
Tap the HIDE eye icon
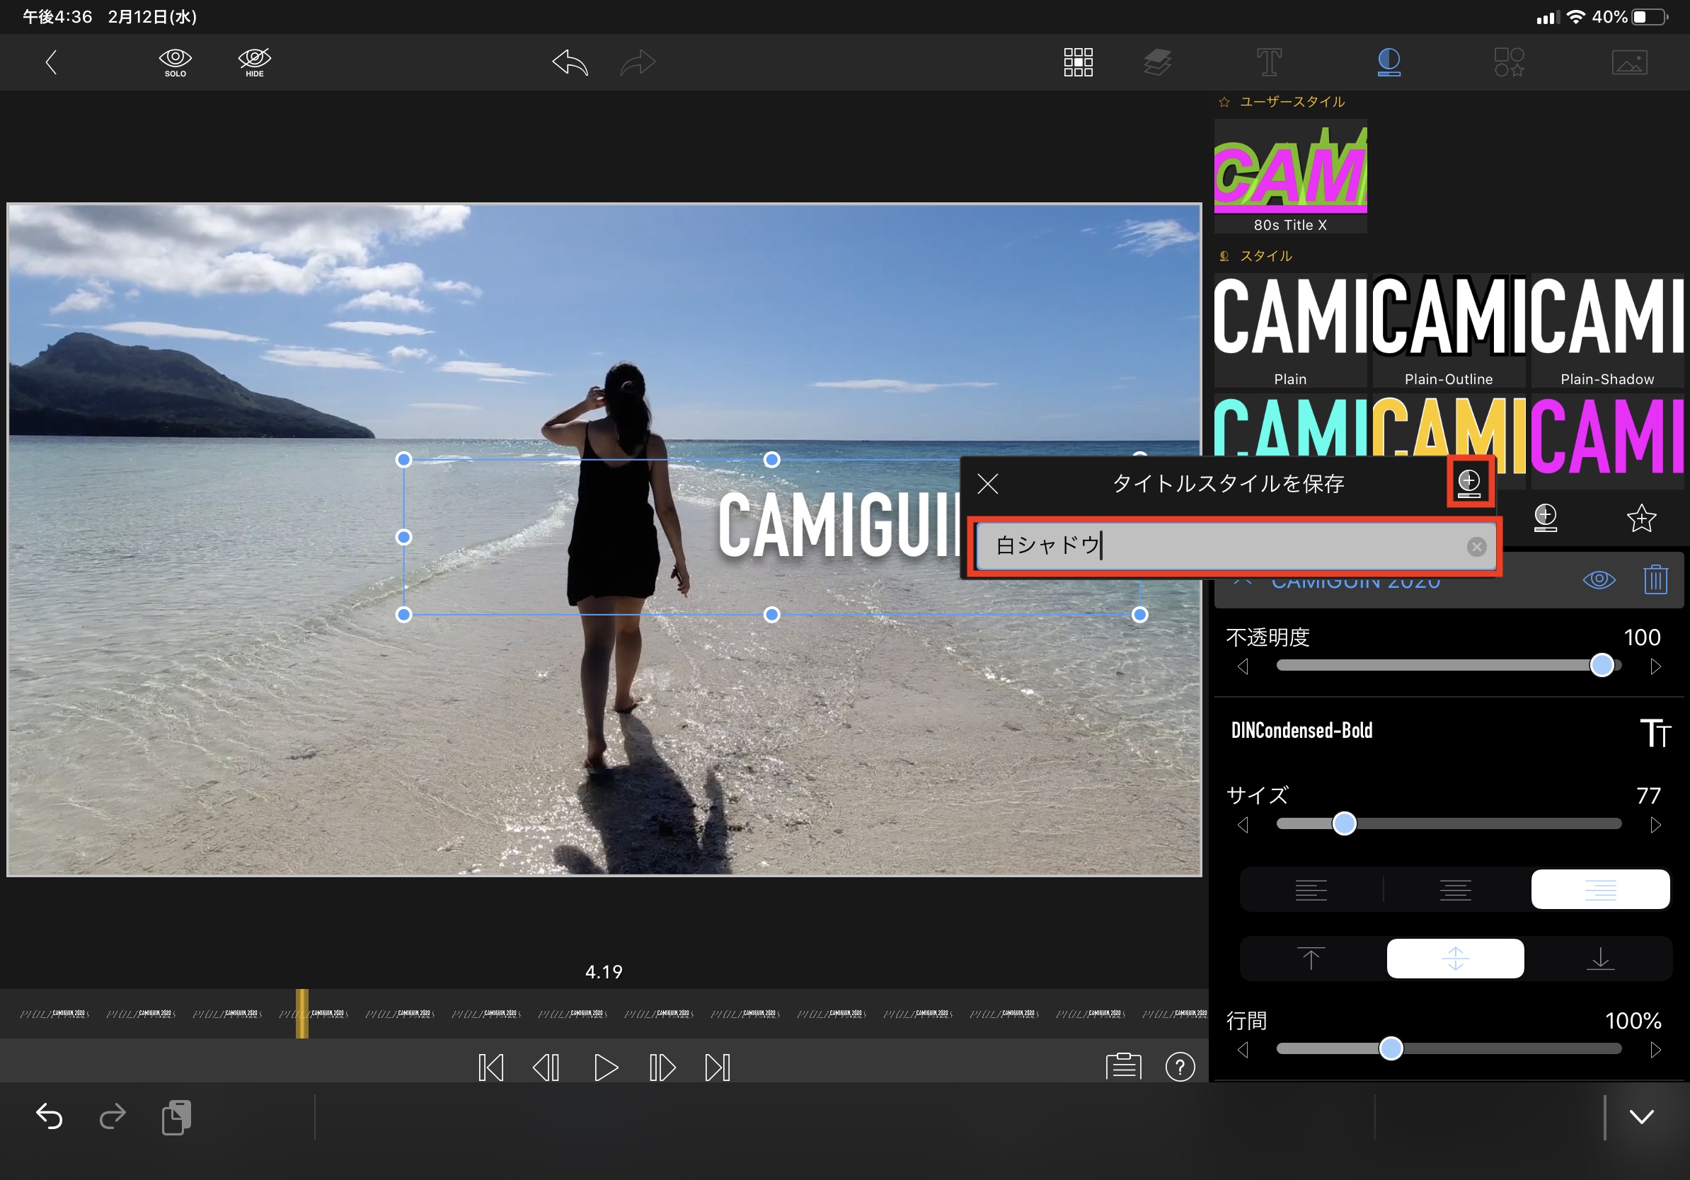pos(255,62)
